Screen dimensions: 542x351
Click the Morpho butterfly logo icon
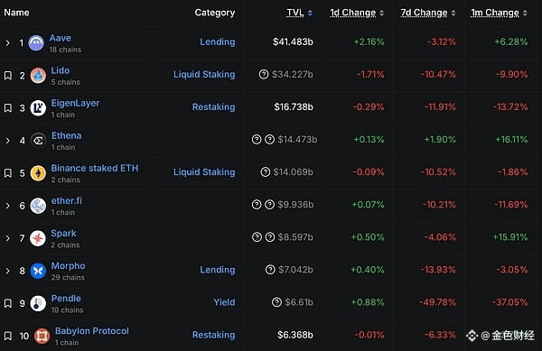click(x=38, y=271)
